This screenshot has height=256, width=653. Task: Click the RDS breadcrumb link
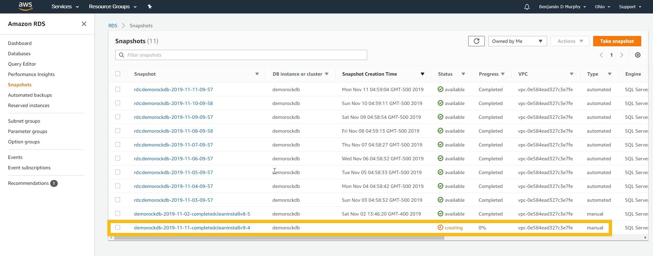[113, 26]
